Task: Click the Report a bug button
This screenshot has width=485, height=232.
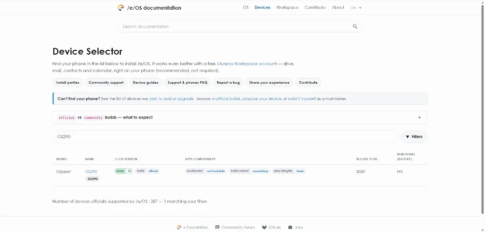Action: click(228, 83)
